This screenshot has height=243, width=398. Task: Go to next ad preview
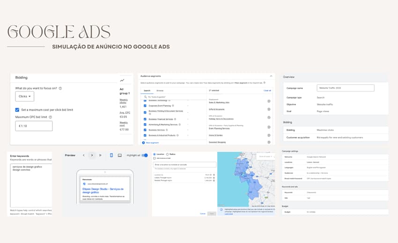[92, 155]
